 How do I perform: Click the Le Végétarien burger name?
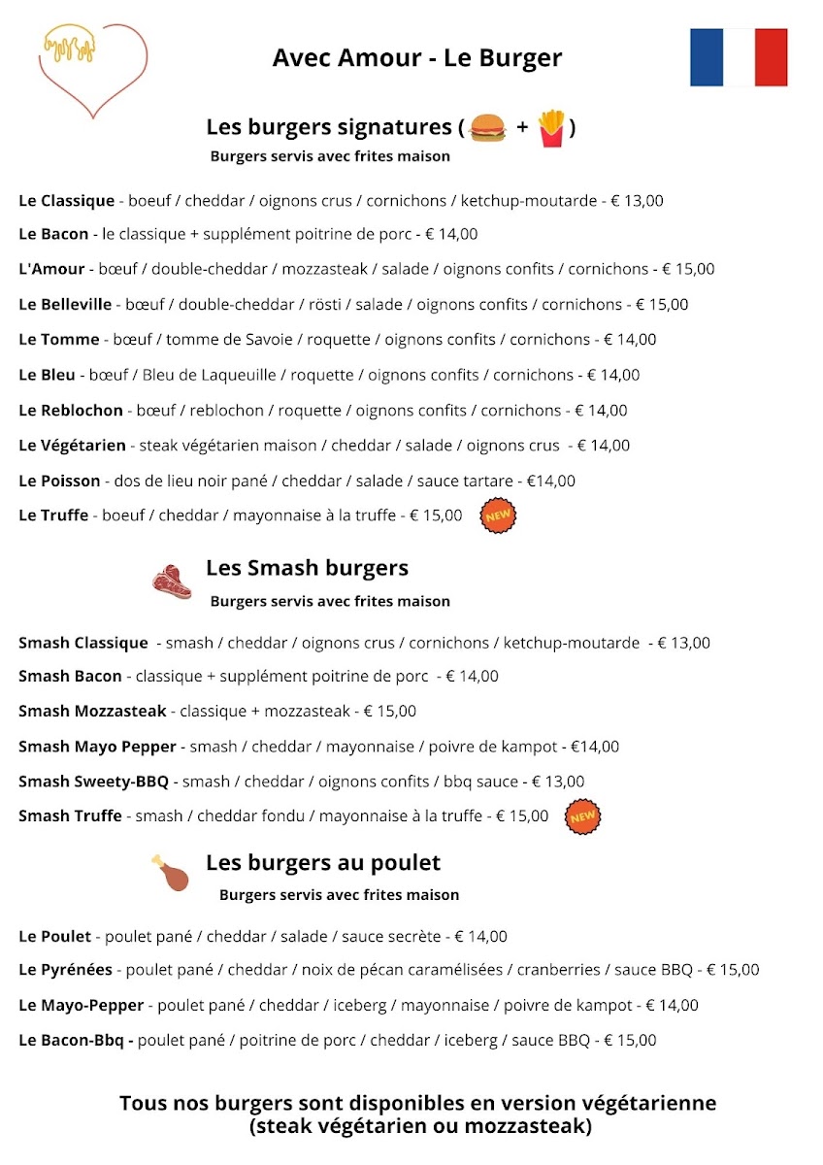73,446
